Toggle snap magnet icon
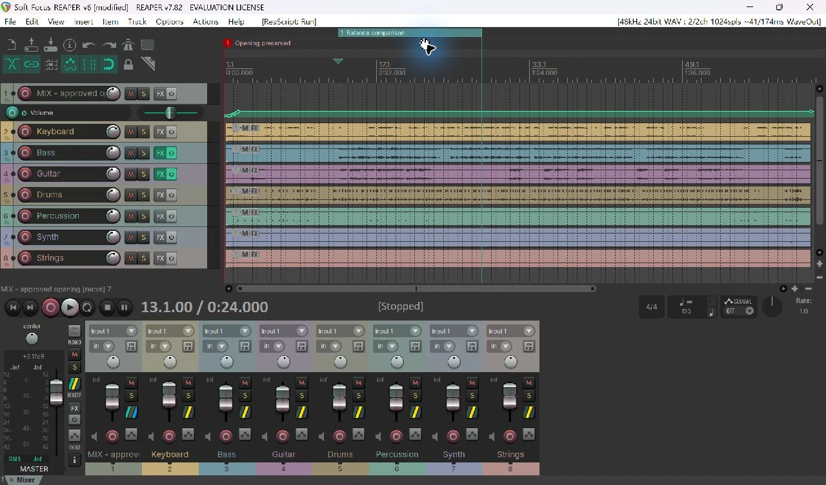 point(108,64)
